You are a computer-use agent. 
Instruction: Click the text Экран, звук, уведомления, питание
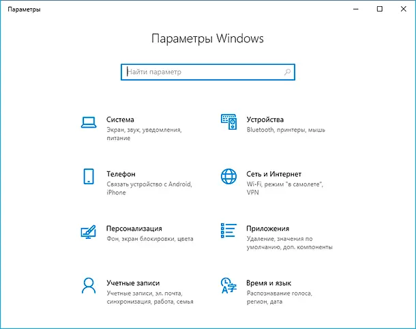(144, 134)
